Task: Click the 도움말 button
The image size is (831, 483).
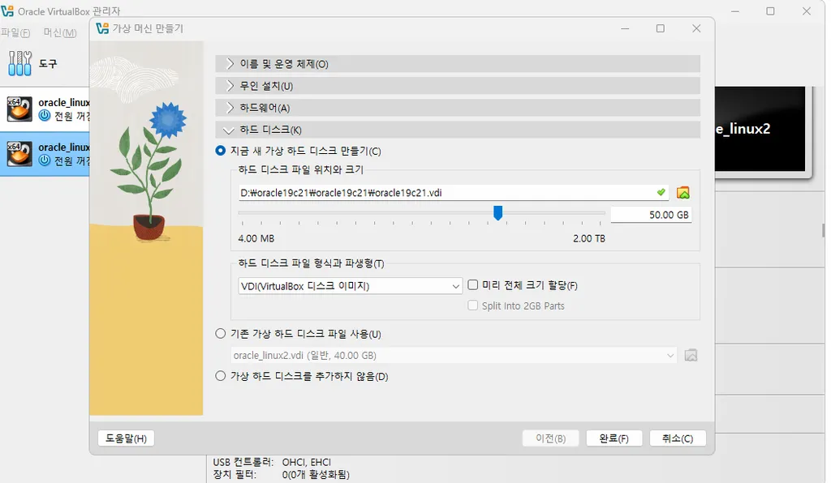Action: [x=126, y=438]
